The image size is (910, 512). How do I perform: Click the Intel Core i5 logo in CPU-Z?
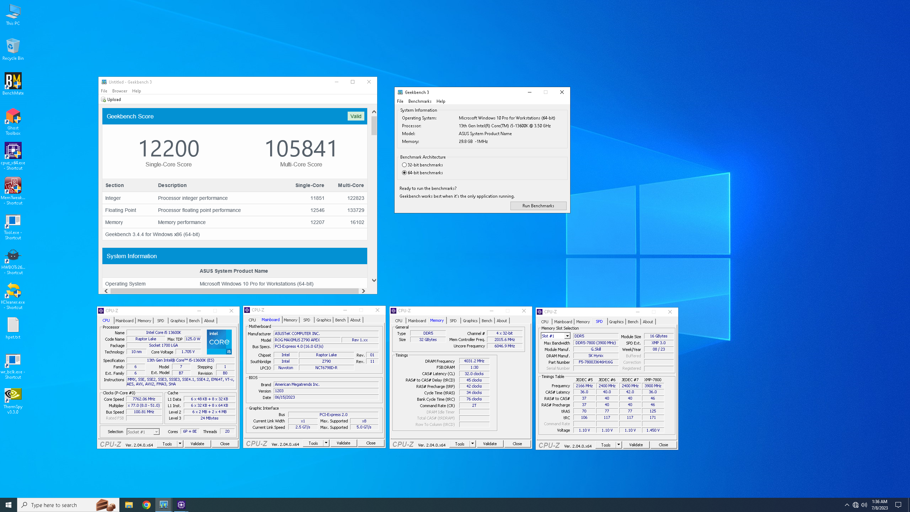(x=219, y=342)
